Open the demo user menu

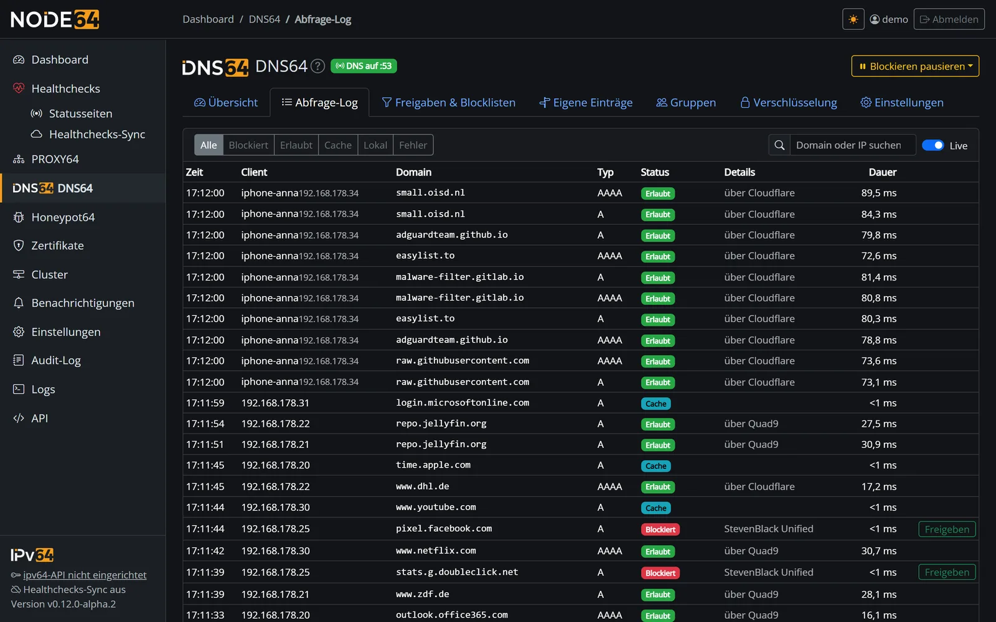point(889,19)
